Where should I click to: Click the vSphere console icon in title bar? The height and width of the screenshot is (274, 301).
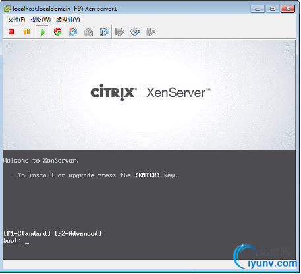(7, 9)
